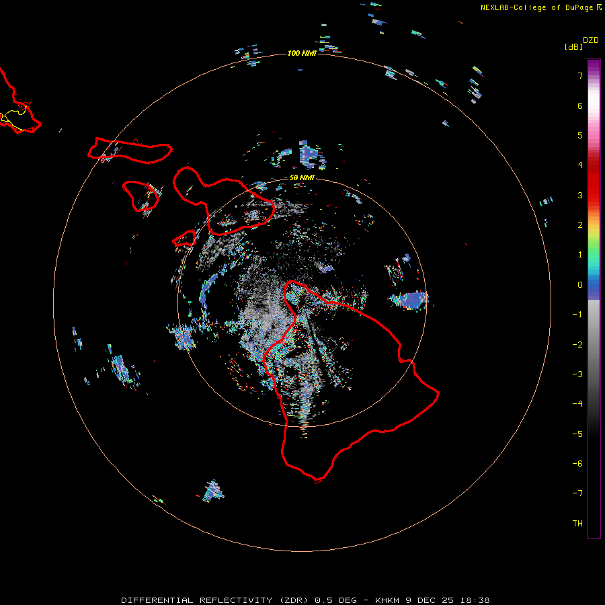This screenshot has width=605, height=605.
Task: Click the 7 tick label on scale
Action: coord(580,75)
